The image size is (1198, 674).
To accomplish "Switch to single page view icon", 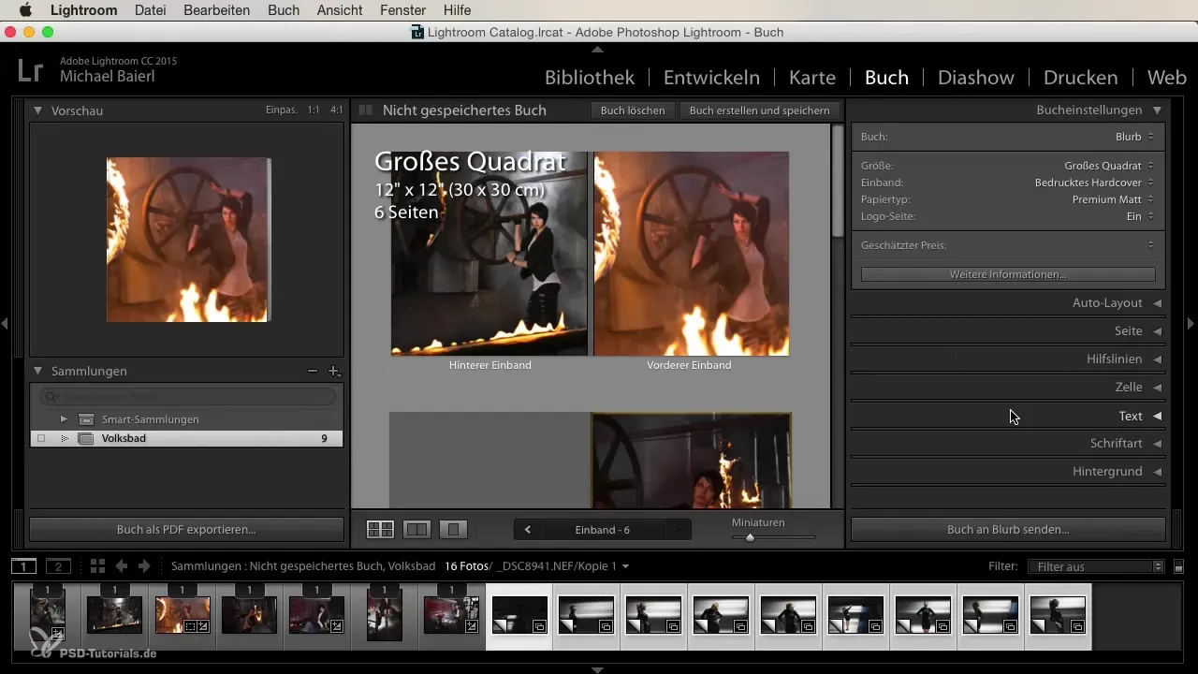I will pos(453,529).
